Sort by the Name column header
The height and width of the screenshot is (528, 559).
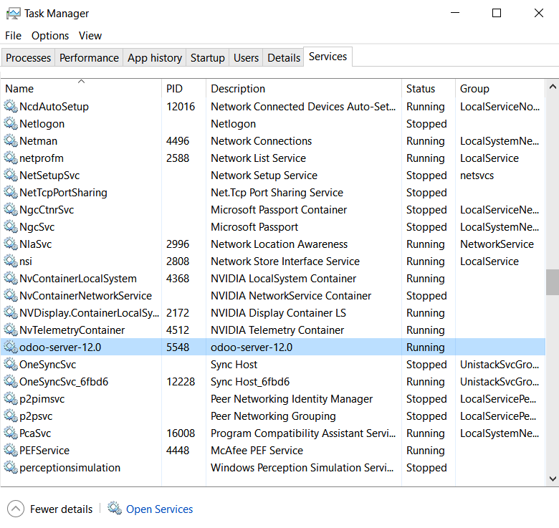pyautogui.click(x=81, y=88)
